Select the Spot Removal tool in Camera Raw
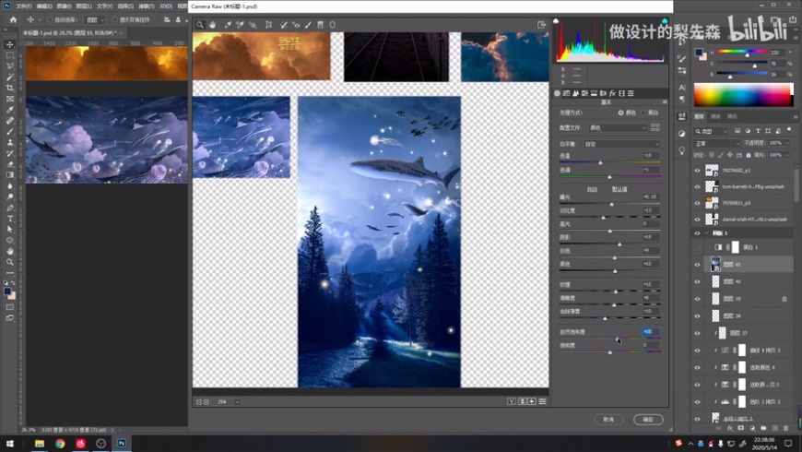 coord(284,25)
